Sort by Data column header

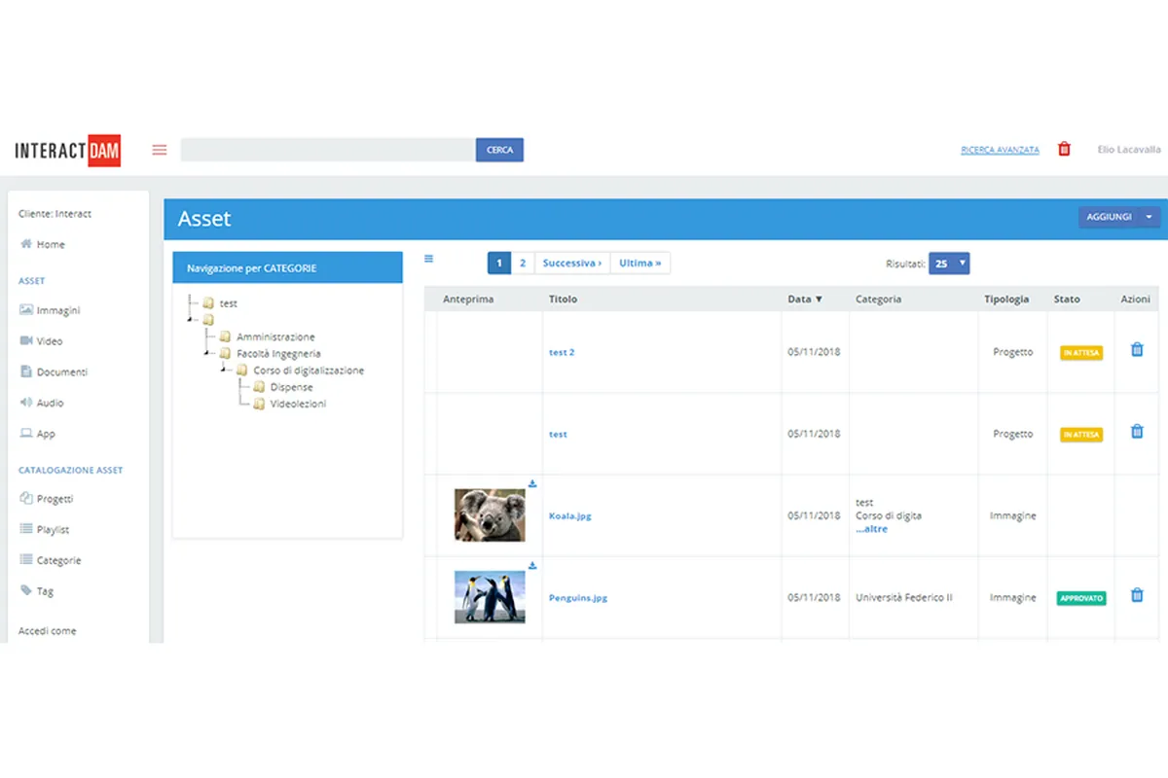805,300
